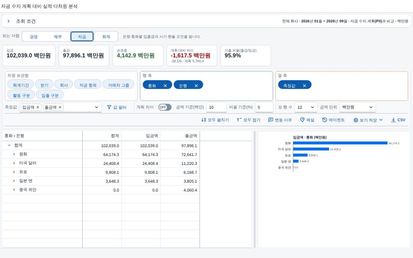Select the 유로 bar in chart
Screen dimensions: 413x258
click(300, 155)
